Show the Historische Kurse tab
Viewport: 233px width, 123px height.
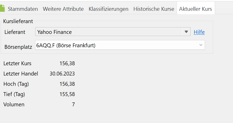[154, 9]
